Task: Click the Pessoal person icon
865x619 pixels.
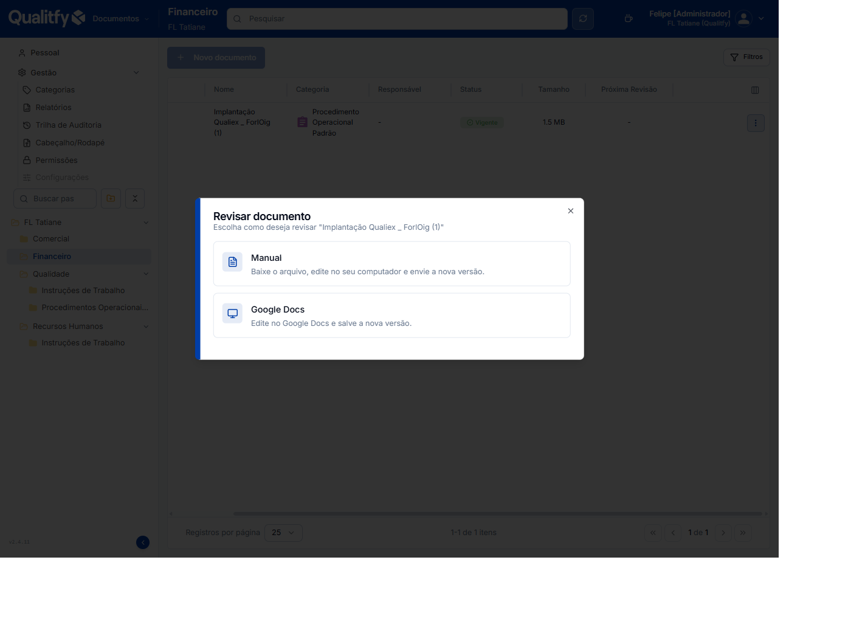Action: point(22,53)
